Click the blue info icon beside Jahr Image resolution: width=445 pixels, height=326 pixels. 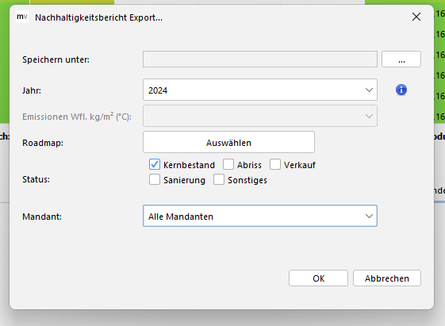point(401,90)
